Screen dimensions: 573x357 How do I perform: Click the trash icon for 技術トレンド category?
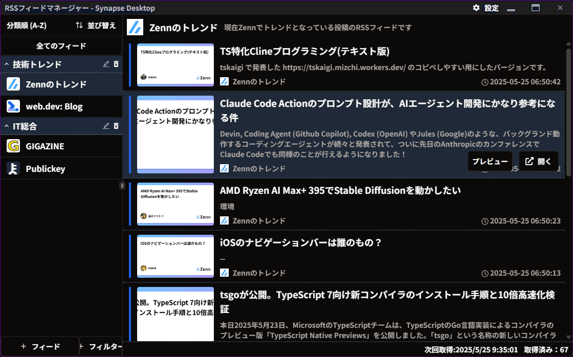coord(116,64)
